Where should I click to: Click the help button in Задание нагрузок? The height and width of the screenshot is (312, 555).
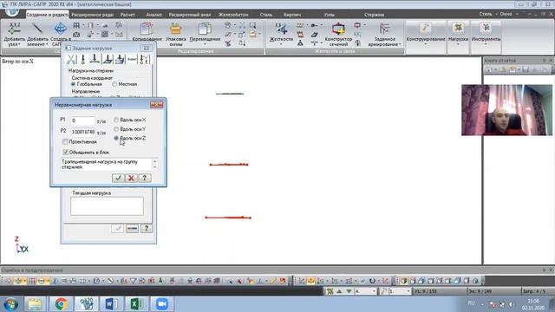(147, 229)
